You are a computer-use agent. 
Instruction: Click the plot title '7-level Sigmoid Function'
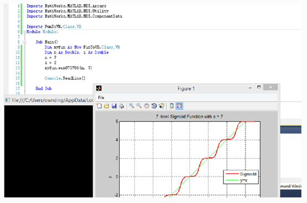click(x=189, y=116)
